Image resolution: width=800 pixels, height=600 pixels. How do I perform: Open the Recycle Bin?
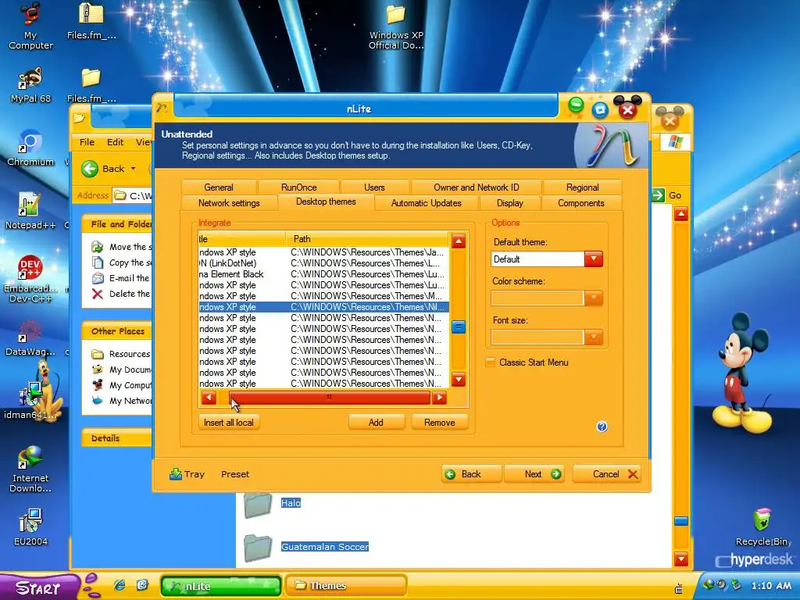762,527
